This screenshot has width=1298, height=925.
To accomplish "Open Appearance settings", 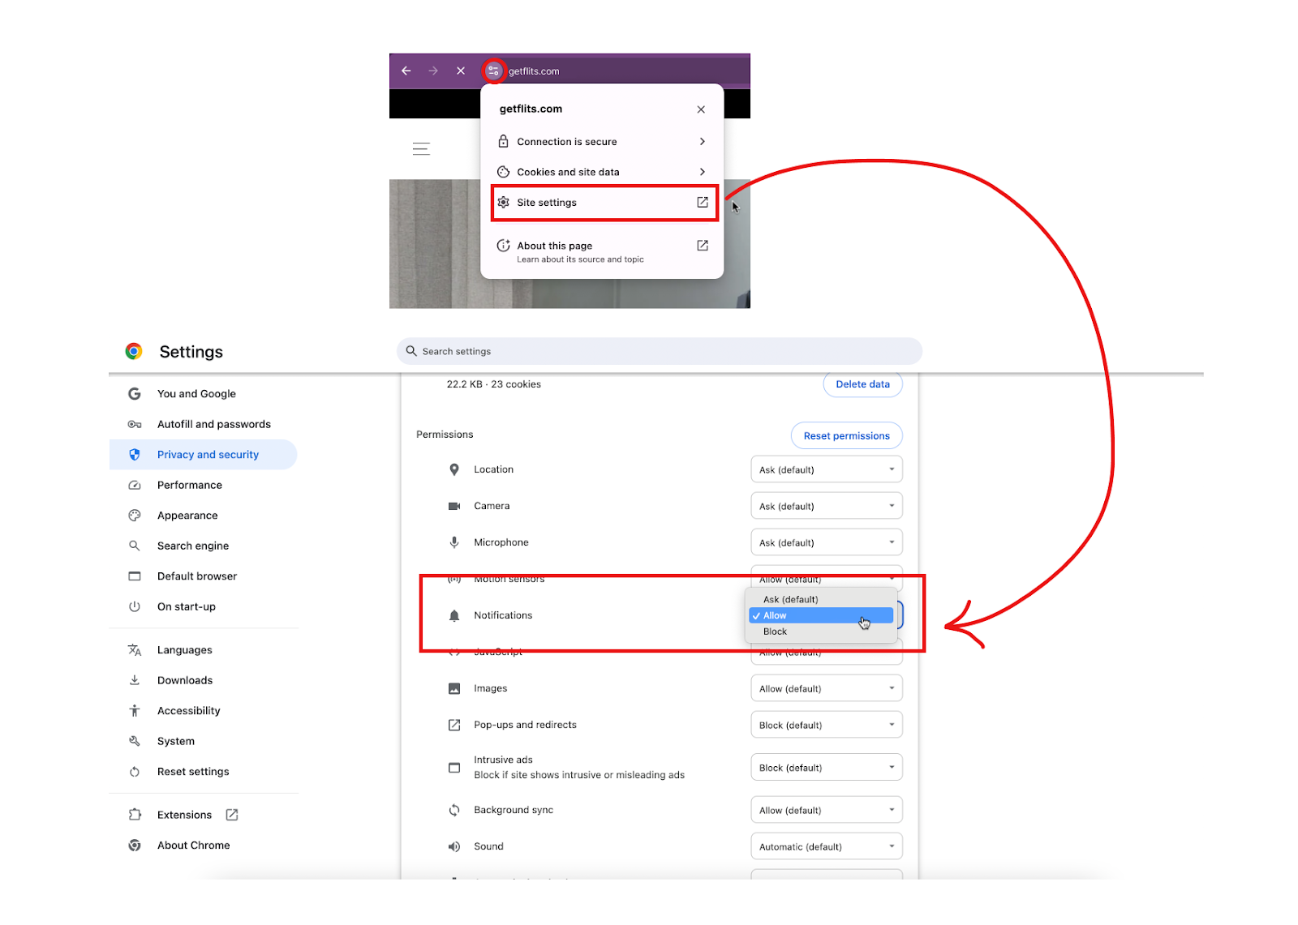I will [203, 516].
